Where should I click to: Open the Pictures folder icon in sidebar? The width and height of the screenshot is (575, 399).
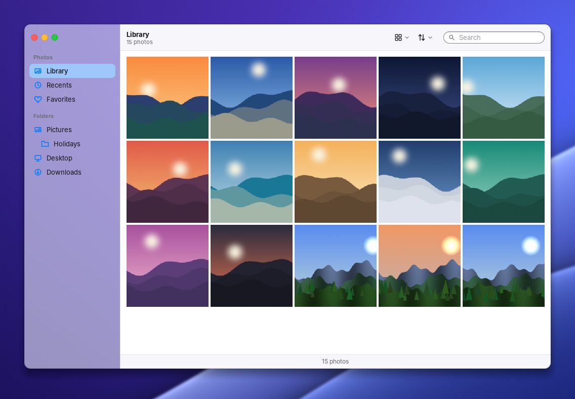click(38, 130)
